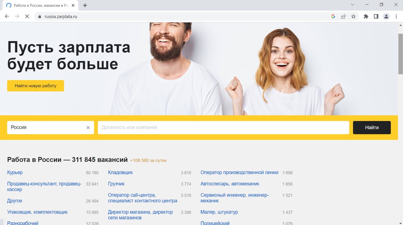Click Работа в России heading

[x=67, y=160]
